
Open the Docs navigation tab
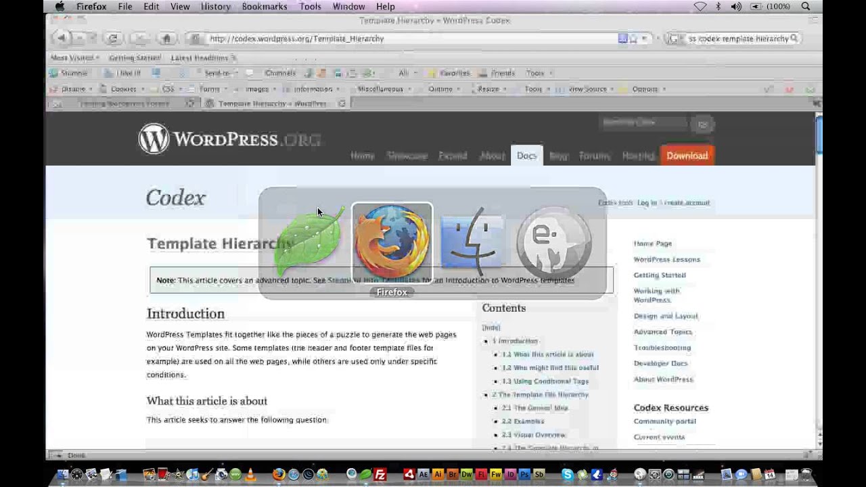(x=526, y=156)
